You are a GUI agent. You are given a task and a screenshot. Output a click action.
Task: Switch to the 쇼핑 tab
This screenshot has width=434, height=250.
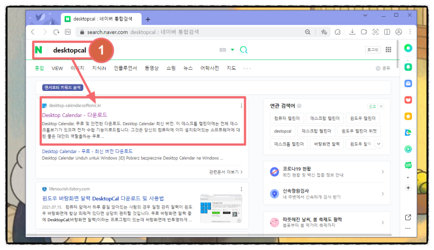coord(171,68)
